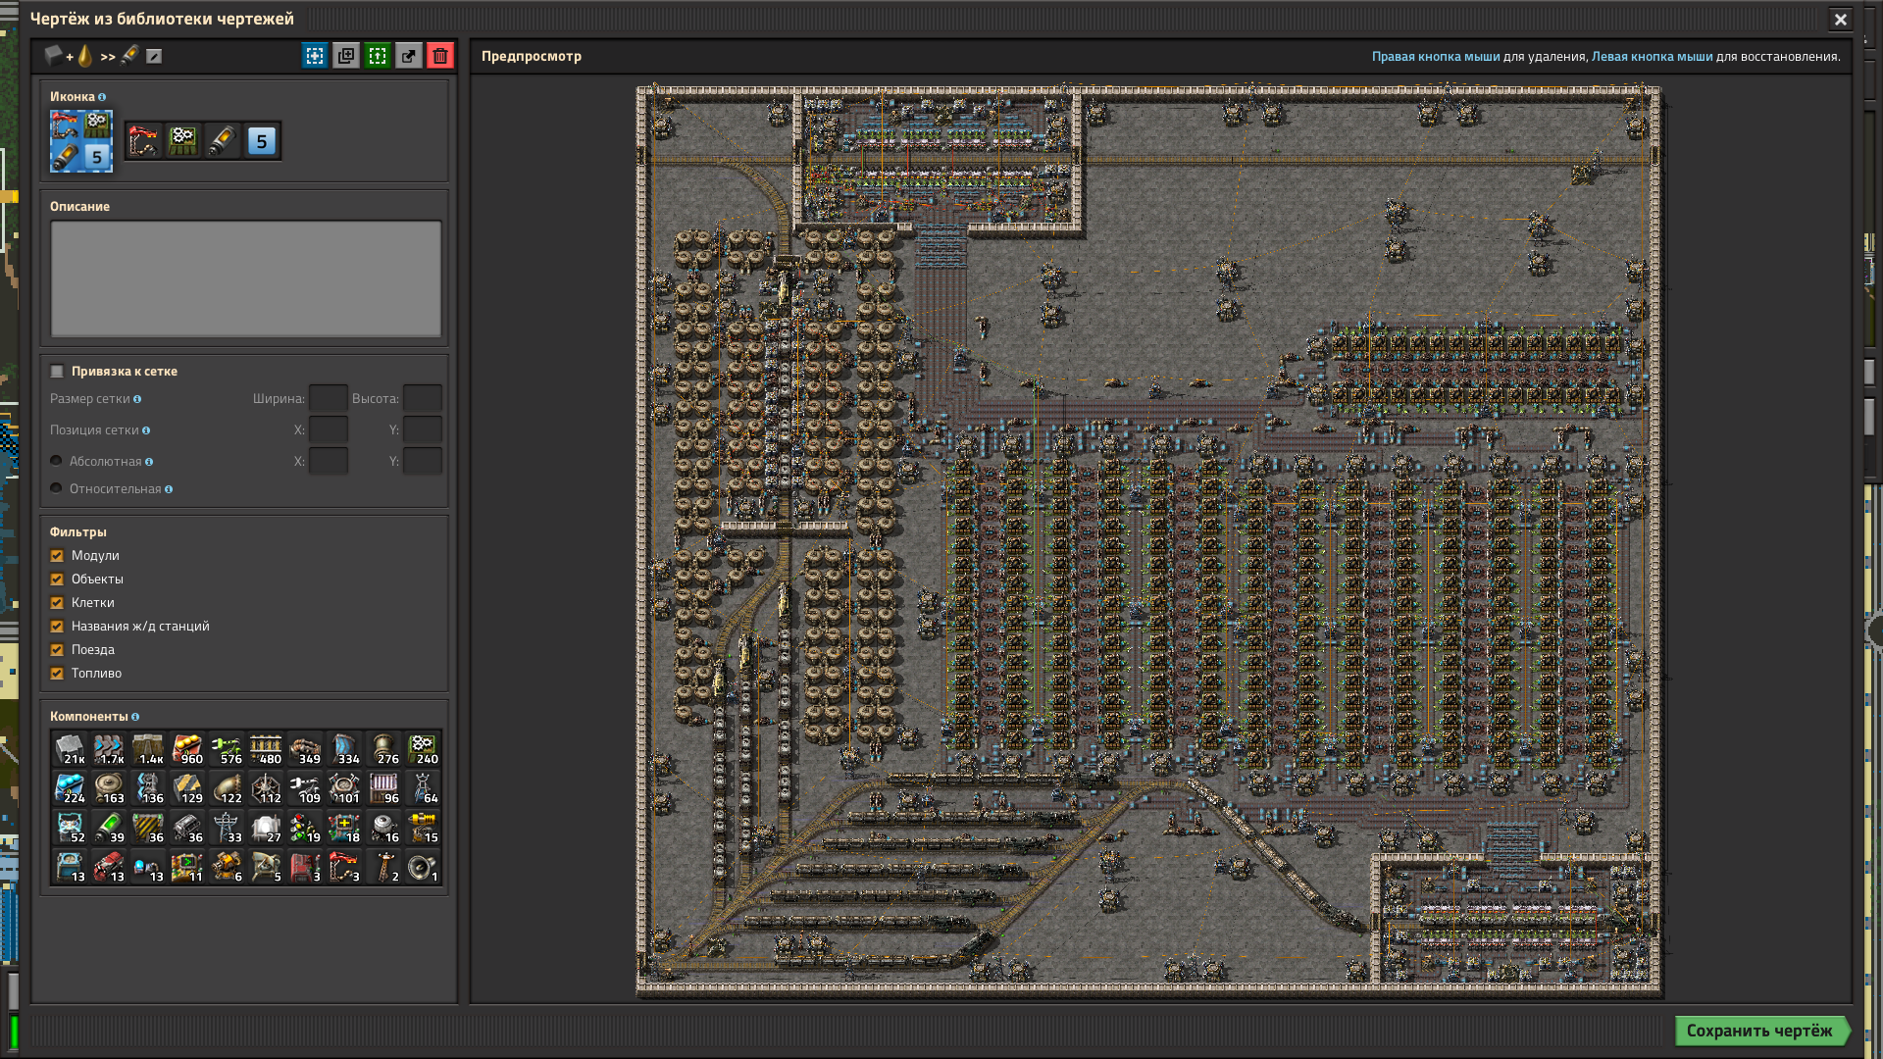The width and height of the screenshot is (1883, 1059).
Task: Click the 480 rail component
Action: tap(266, 749)
